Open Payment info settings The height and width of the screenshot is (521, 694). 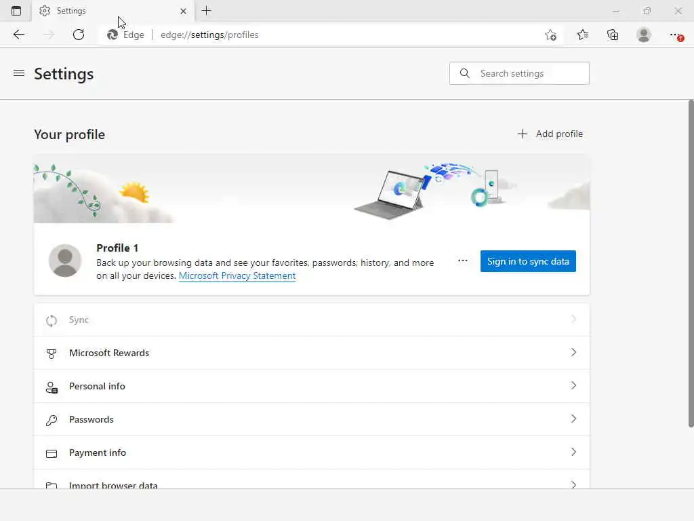pos(312,452)
